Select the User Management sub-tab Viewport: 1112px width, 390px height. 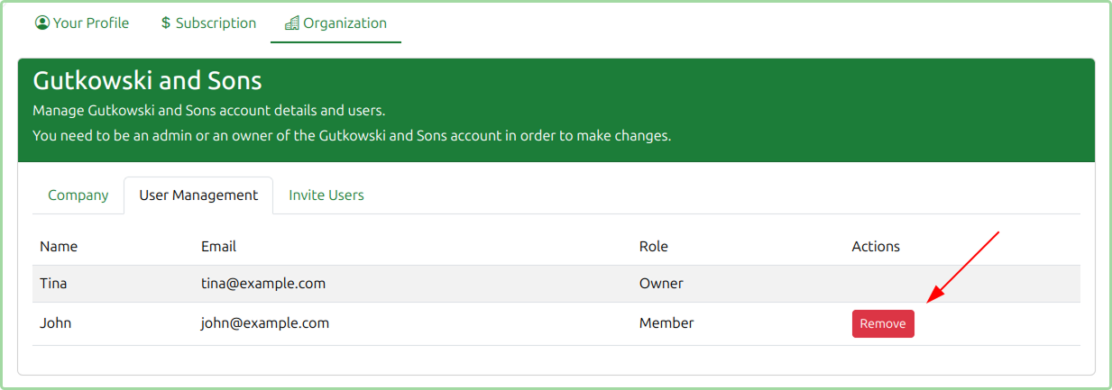click(x=198, y=195)
